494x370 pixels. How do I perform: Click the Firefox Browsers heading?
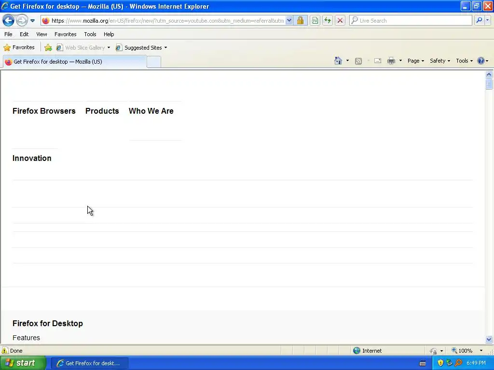click(x=44, y=111)
